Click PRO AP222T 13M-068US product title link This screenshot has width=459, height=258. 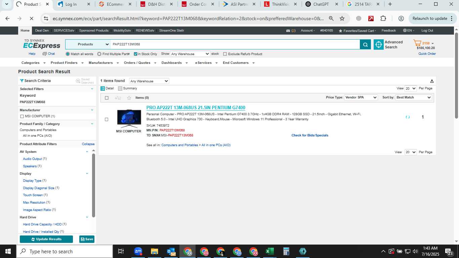point(196,108)
